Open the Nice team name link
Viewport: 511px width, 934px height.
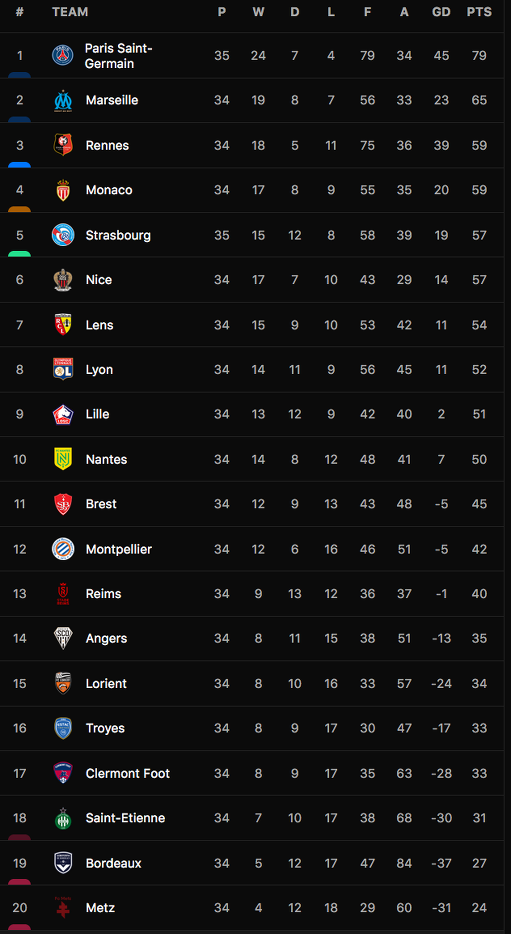click(x=99, y=280)
